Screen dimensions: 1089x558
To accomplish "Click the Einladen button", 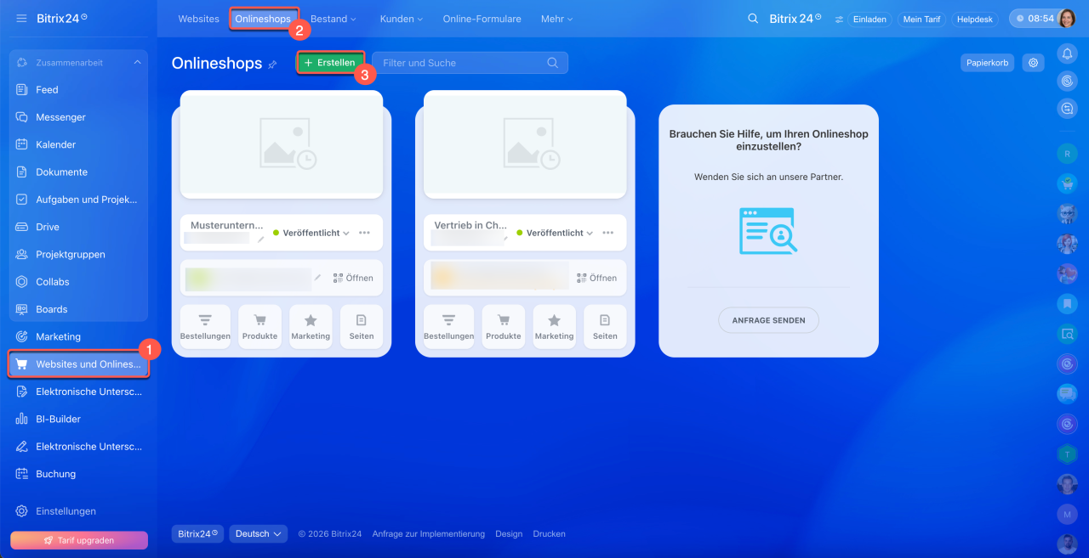I will 870,19.
